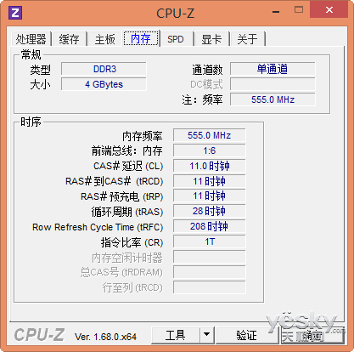The height and width of the screenshot is (352, 354).
Task: Click the 验证 (Validate) button
Action: [247, 336]
